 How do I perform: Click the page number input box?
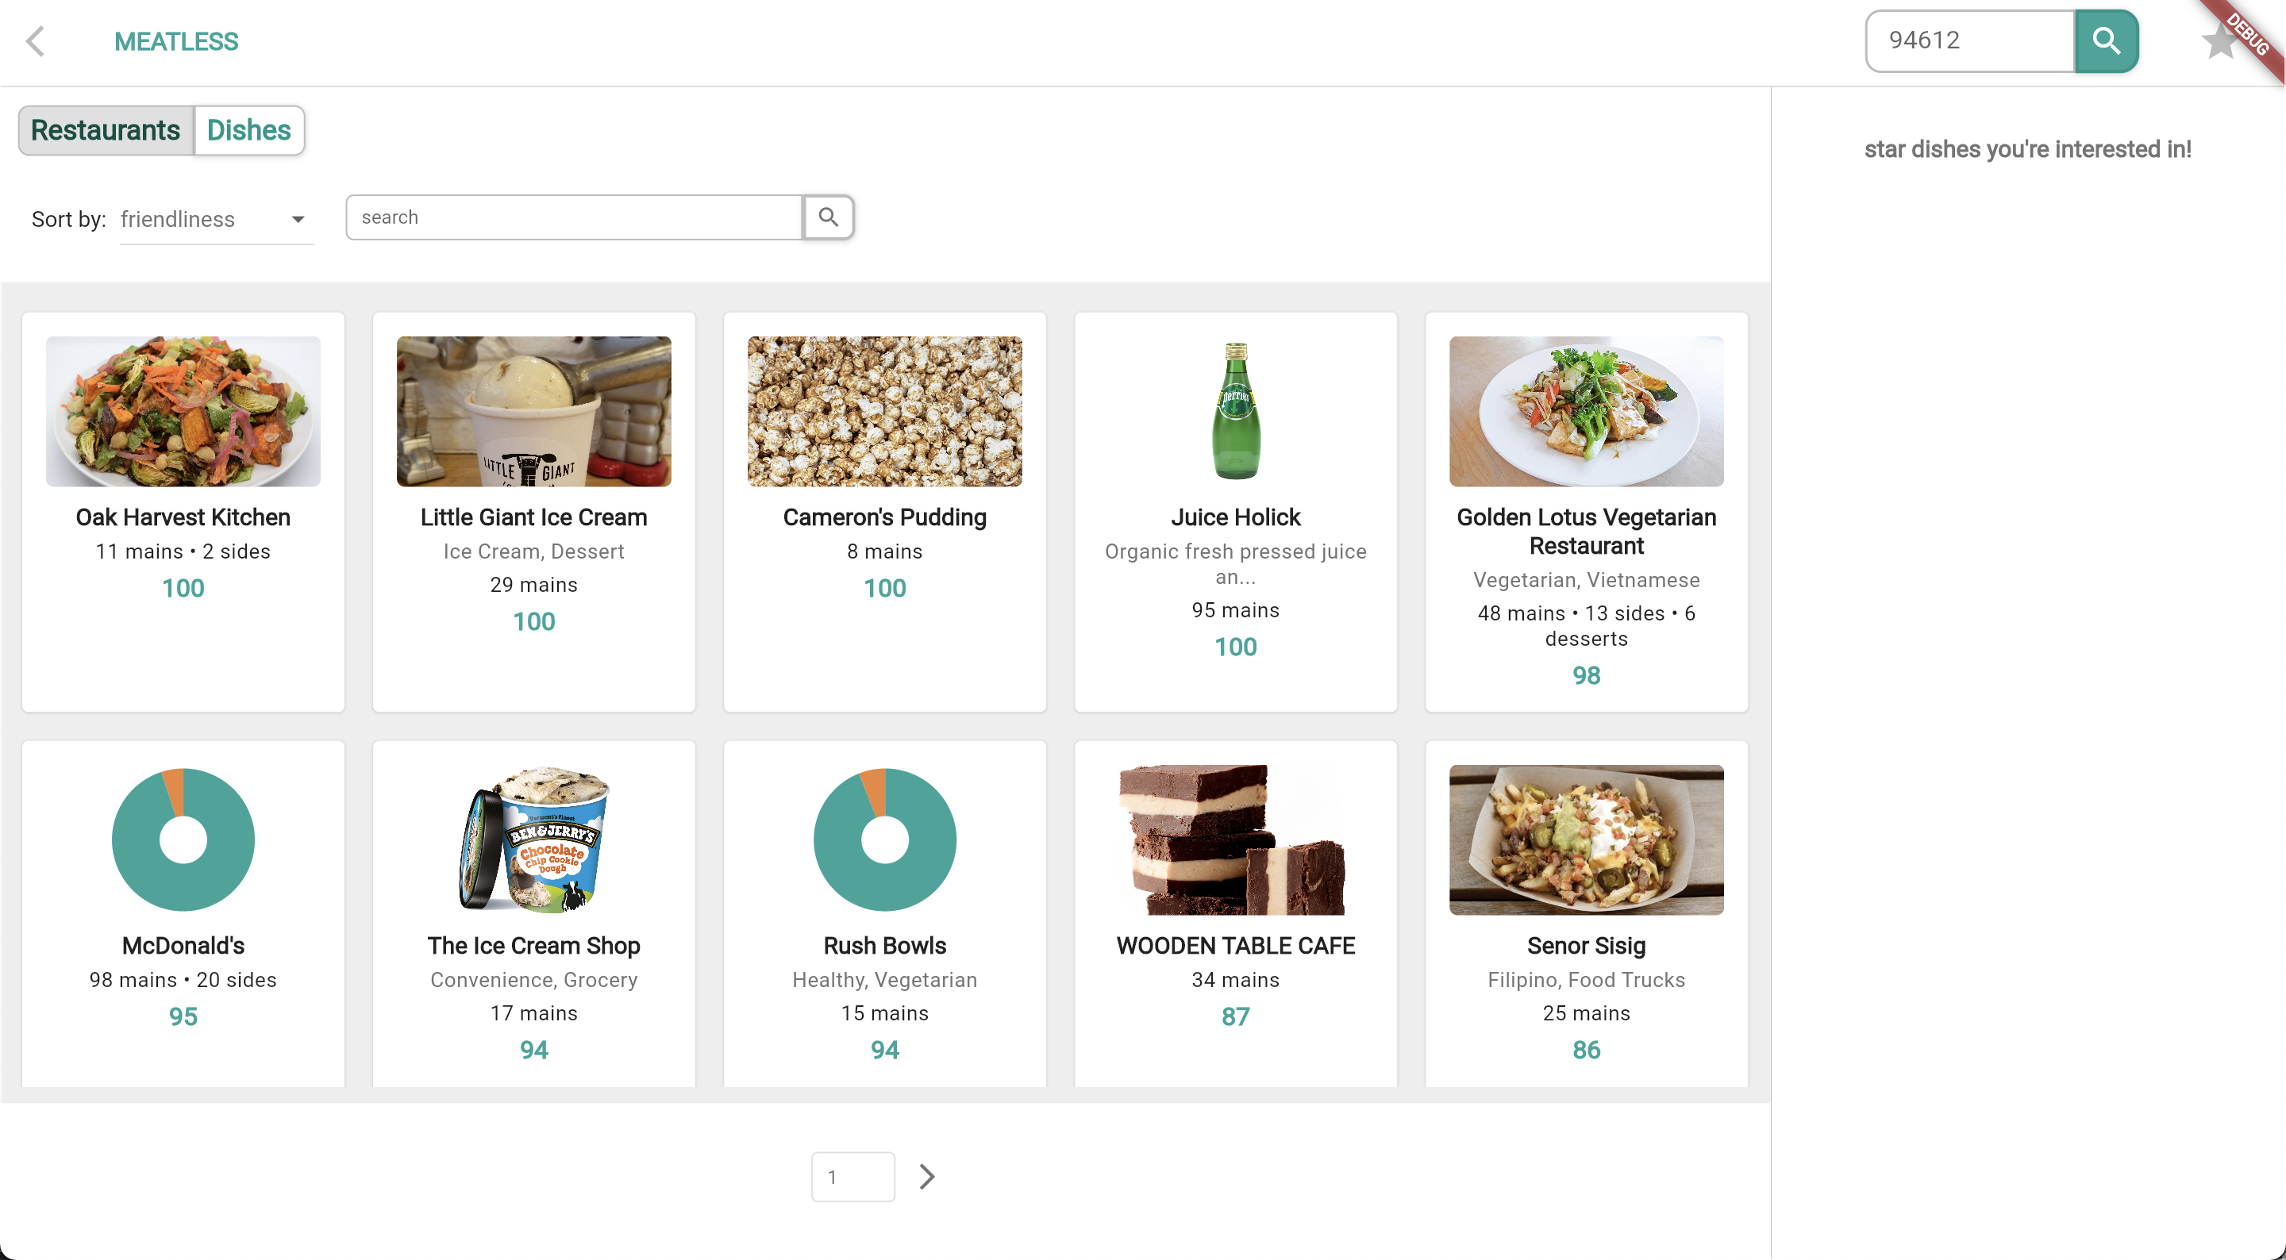(852, 1177)
